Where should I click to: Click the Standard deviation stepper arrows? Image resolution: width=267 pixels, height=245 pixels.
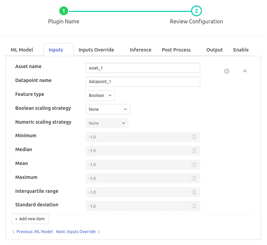click(x=194, y=206)
